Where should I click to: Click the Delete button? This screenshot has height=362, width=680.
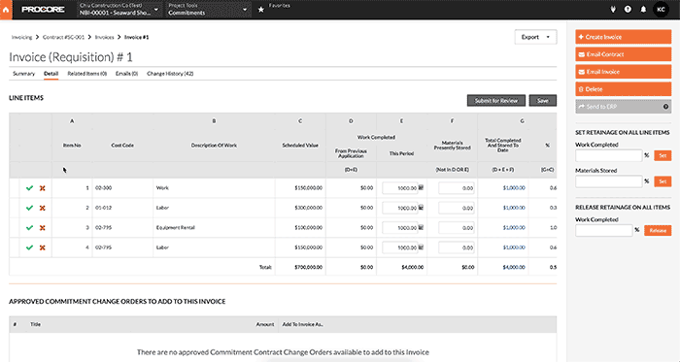click(624, 88)
